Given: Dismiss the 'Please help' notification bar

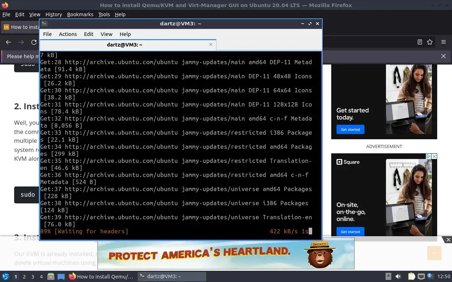Looking at the screenshot, I should pyautogui.click(x=444, y=56).
